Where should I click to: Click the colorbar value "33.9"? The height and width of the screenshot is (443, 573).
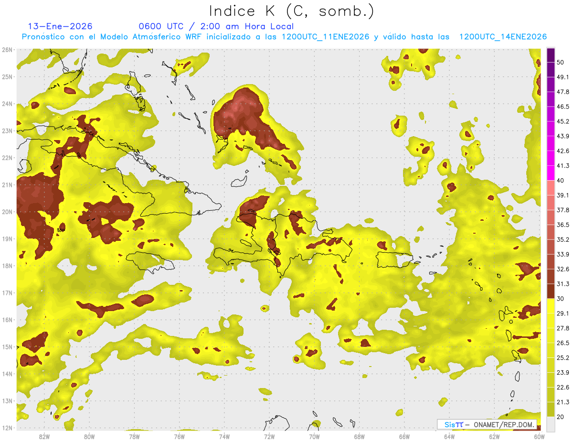(x=563, y=254)
